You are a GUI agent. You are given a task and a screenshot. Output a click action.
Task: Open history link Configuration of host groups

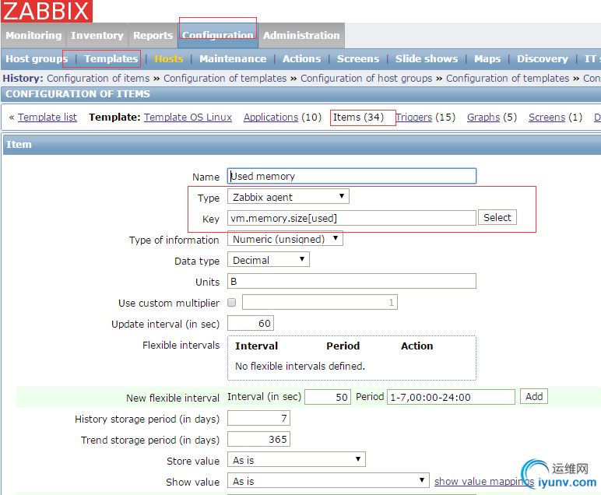[x=366, y=78]
